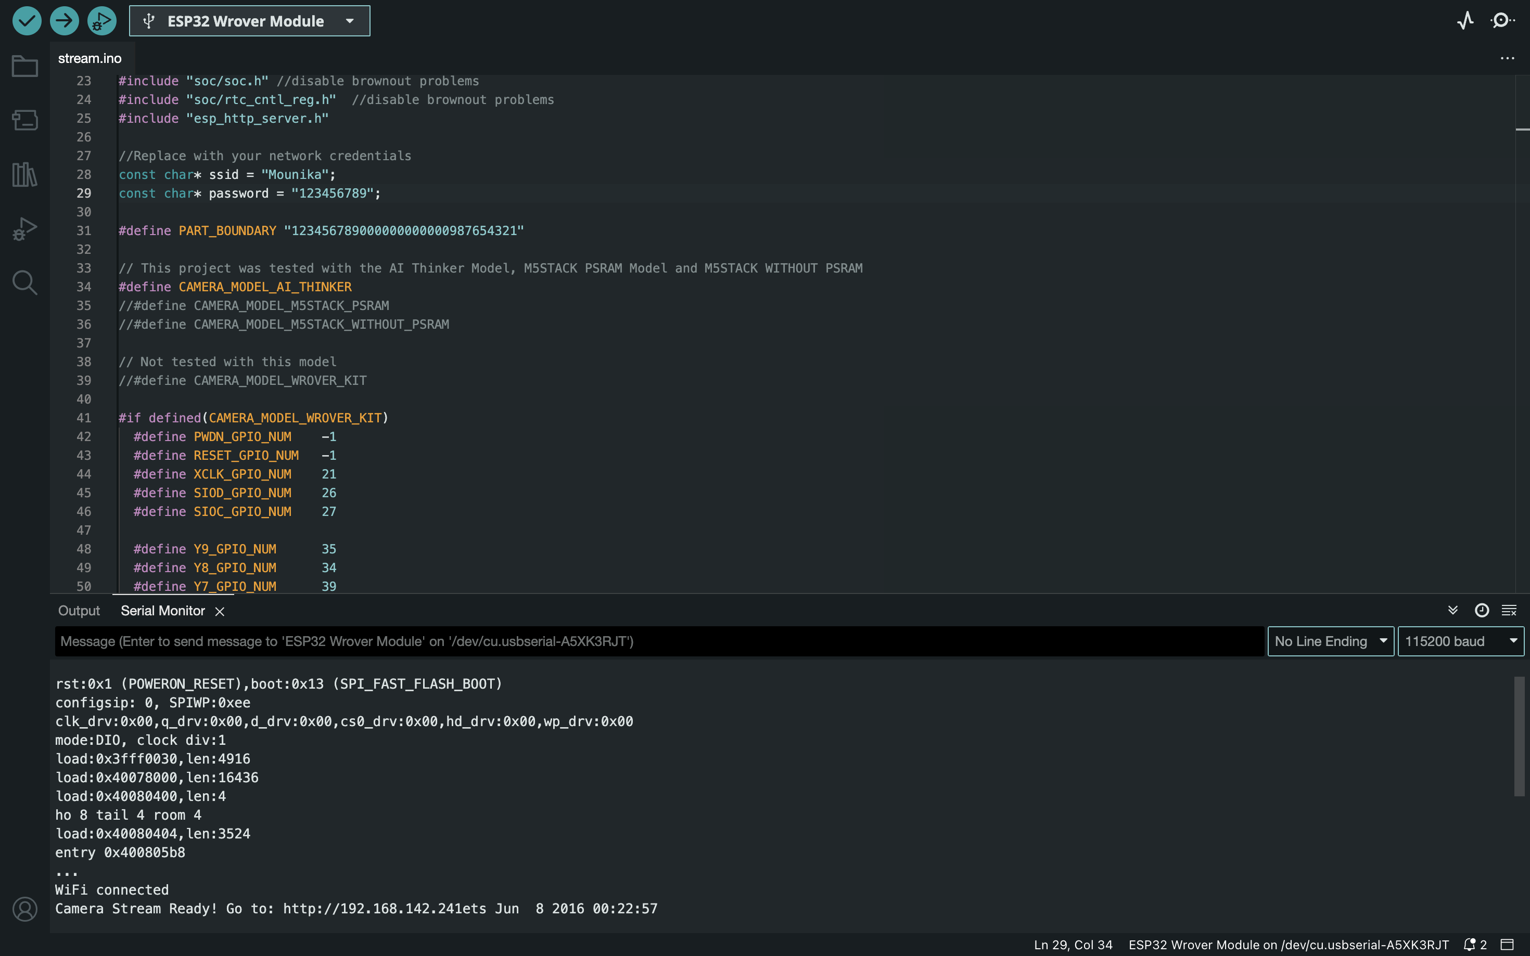Open the Search sidebar icon

pyautogui.click(x=24, y=282)
